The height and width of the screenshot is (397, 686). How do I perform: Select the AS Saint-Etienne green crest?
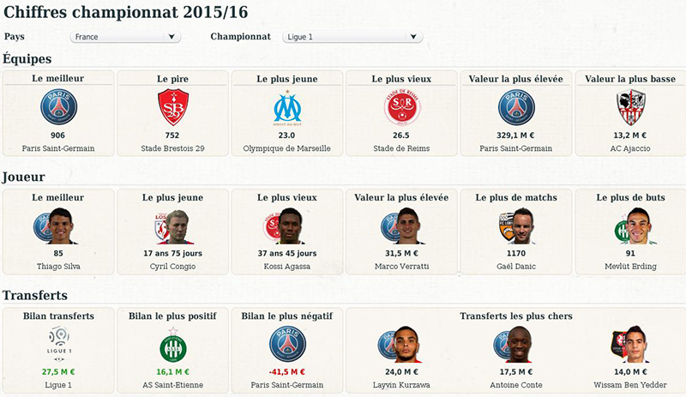point(173,345)
